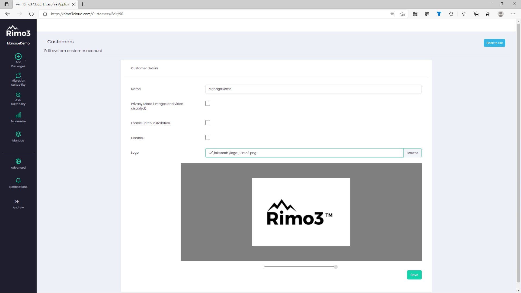Open the Modernize bar chart section
Image resolution: width=521 pixels, height=293 pixels.
click(18, 118)
